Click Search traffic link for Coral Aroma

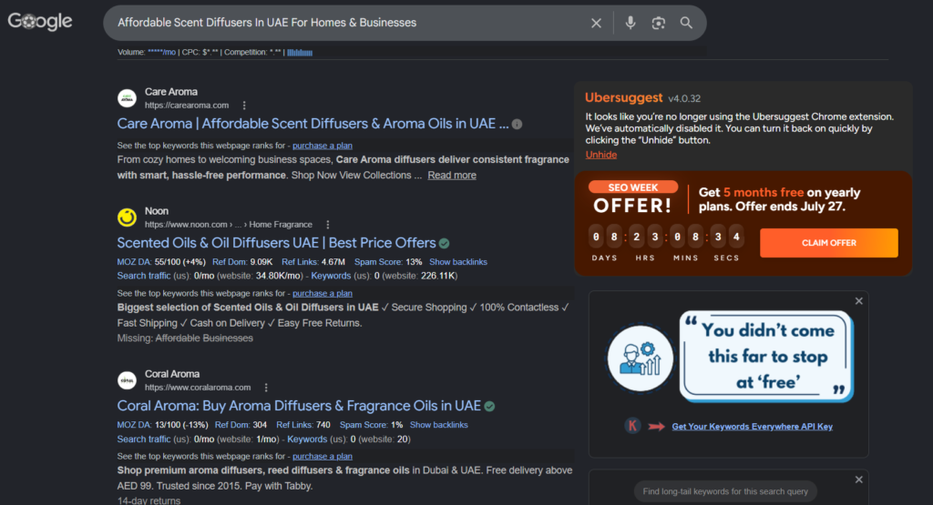click(x=144, y=439)
